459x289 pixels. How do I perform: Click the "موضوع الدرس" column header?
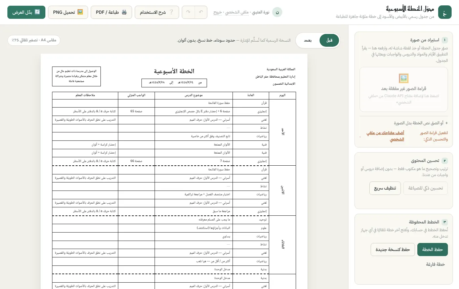[194, 95]
